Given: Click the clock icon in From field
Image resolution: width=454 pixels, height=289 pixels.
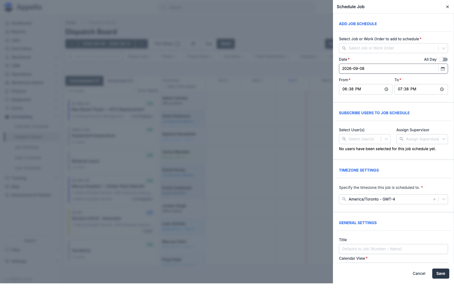Looking at the screenshot, I should point(386,89).
